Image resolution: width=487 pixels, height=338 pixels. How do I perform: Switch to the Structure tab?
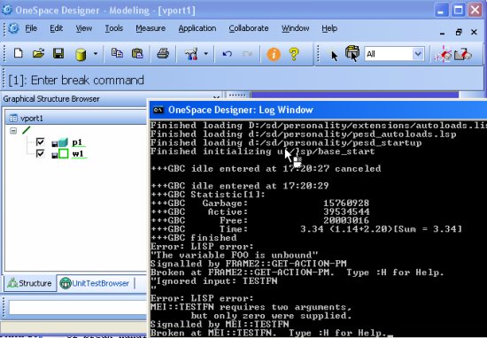pyautogui.click(x=29, y=283)
